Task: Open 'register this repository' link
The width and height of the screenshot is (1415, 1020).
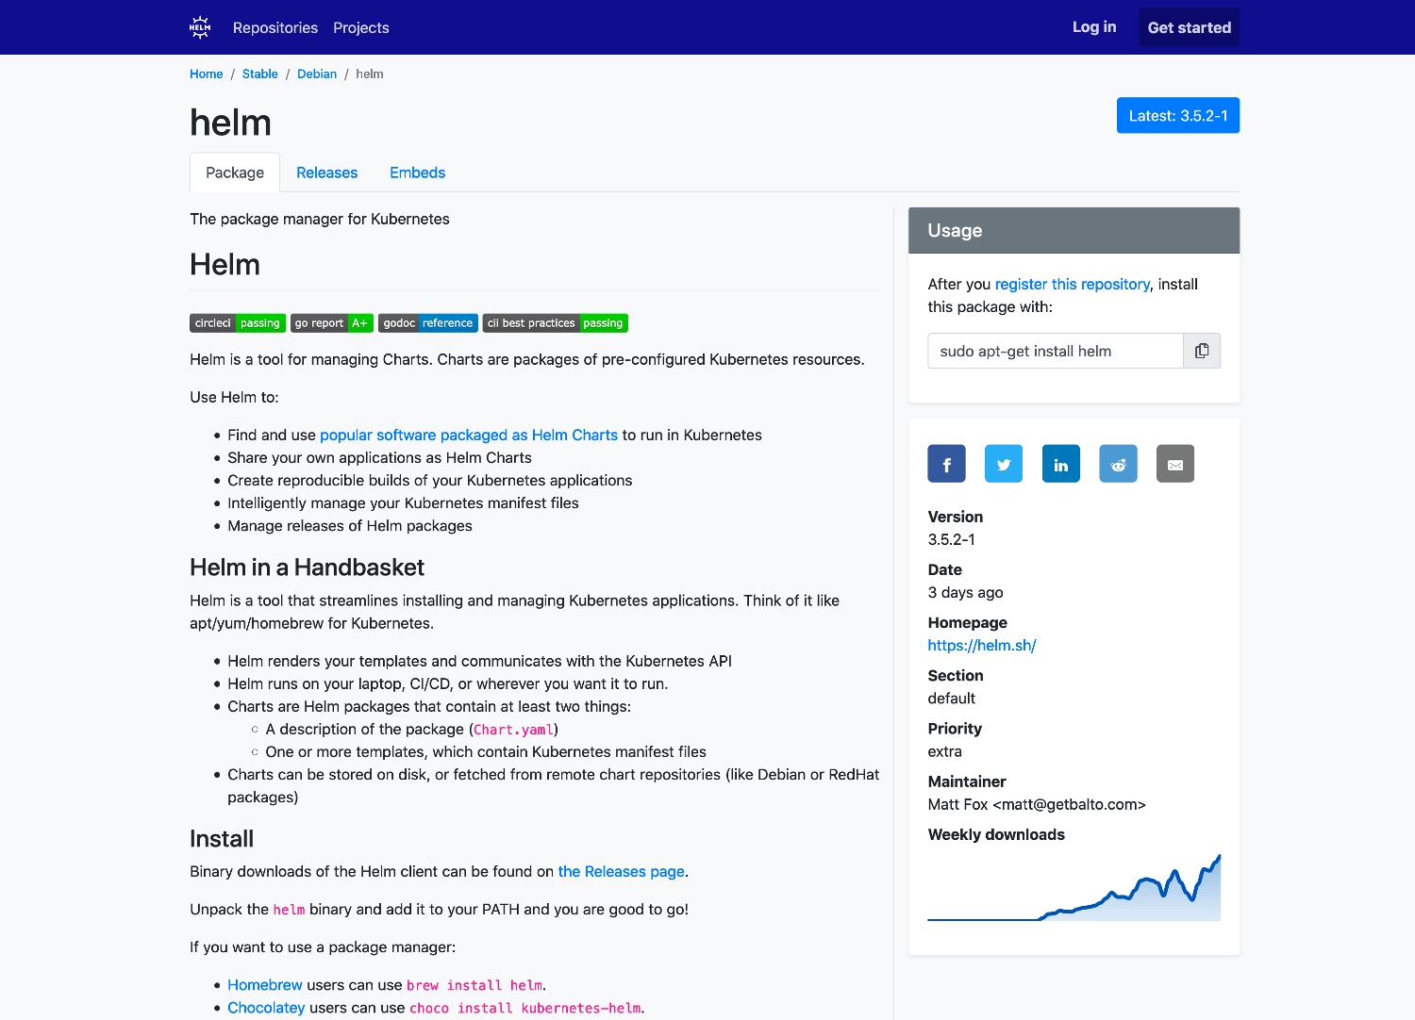Action: pyautogui.click(x=1073, y=284)
